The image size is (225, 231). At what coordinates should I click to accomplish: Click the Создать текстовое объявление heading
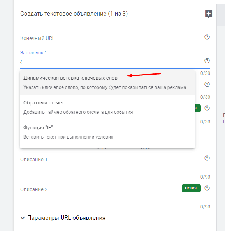pos(74,14)
